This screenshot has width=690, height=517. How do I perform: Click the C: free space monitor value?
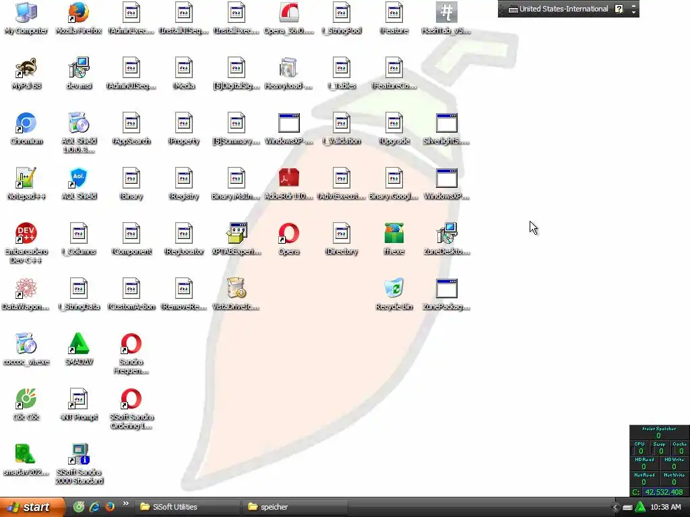click(x=664, y=492)
